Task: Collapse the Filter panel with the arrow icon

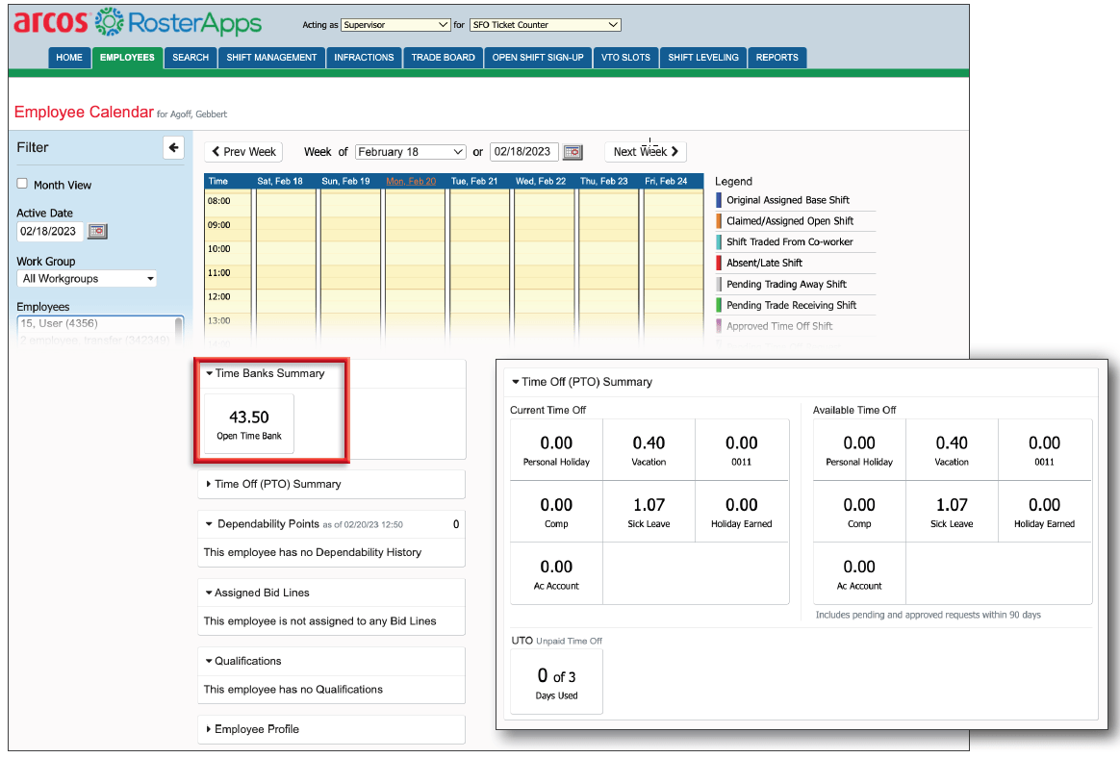Action: click(x=173, y=148)
